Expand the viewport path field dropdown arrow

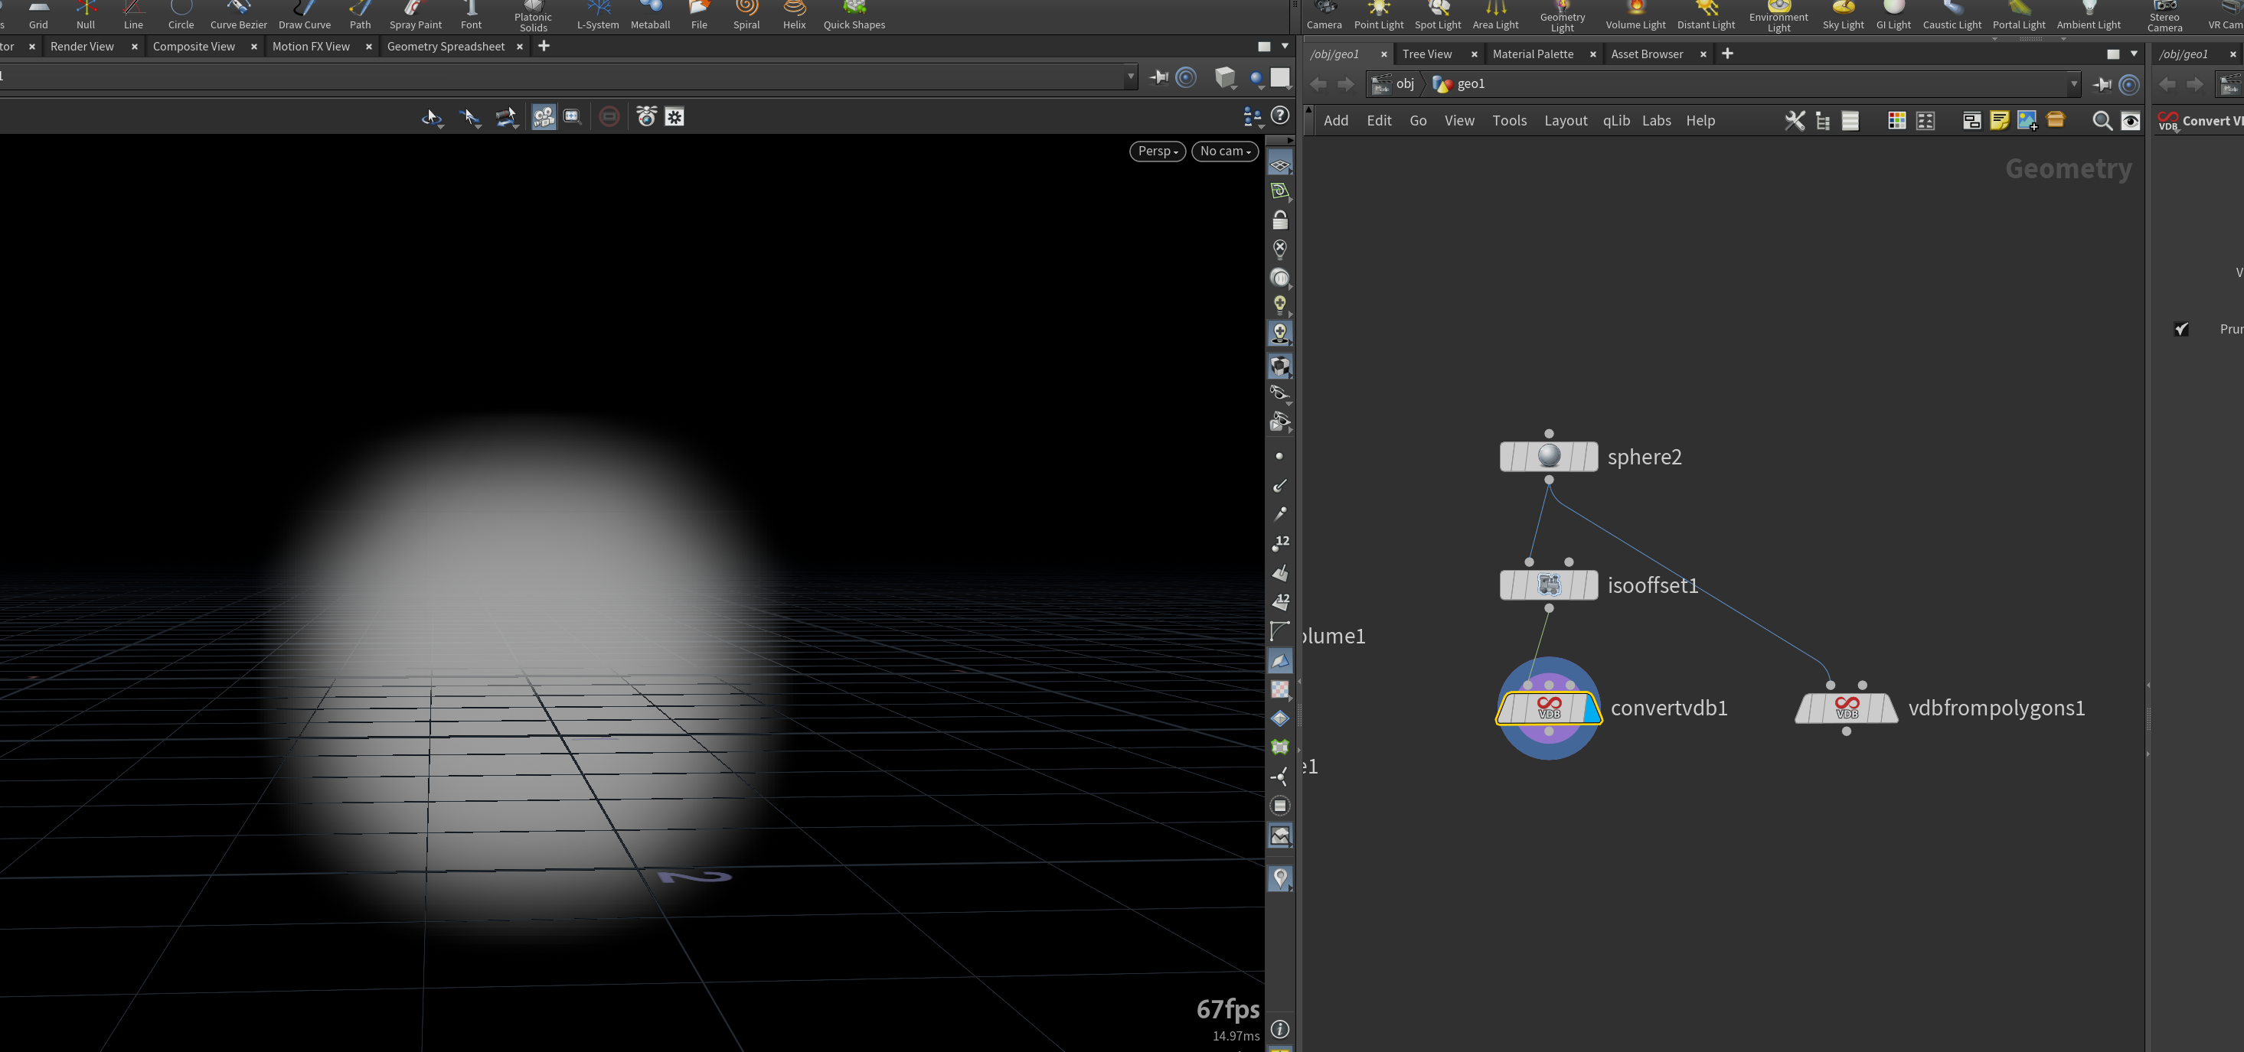point(1131,77)
